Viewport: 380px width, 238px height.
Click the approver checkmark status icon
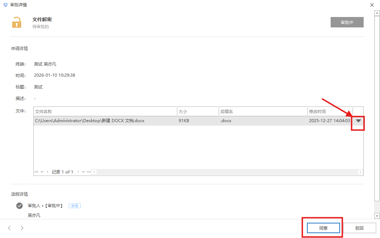point(19,206)
